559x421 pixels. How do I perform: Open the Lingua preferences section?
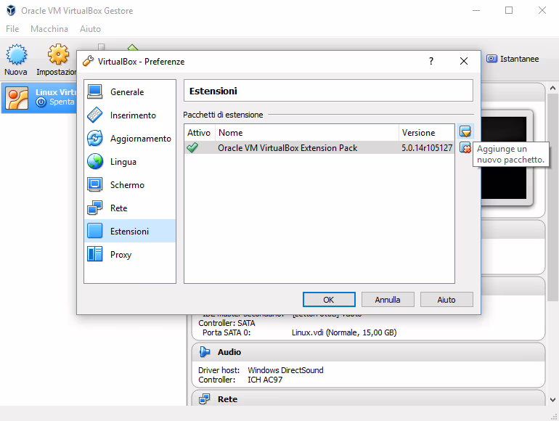coord(130,161)
